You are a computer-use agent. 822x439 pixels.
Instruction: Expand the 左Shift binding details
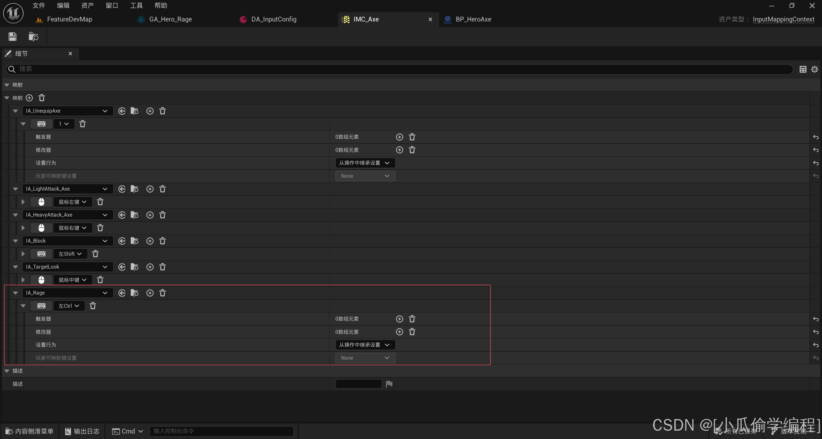(x=23, y=254)
